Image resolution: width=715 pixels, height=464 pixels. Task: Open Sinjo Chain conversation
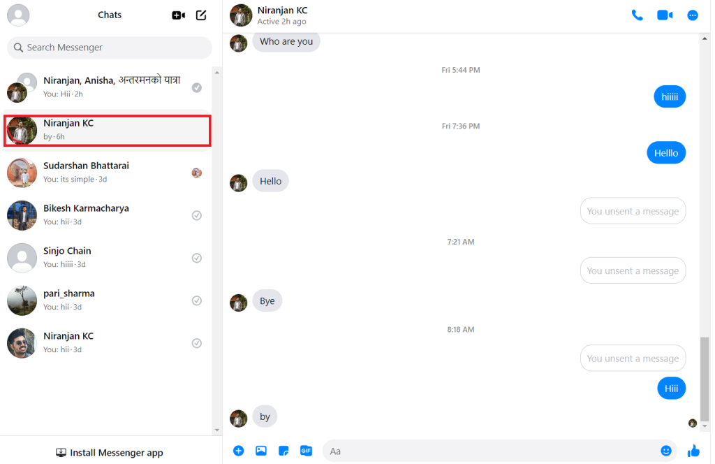tap(107, 258)
